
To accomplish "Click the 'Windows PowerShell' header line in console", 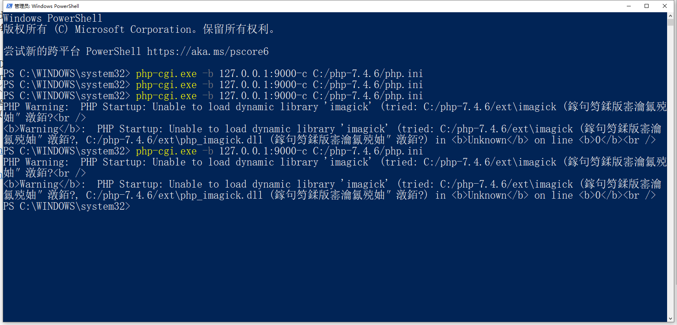I will point(53,19).
